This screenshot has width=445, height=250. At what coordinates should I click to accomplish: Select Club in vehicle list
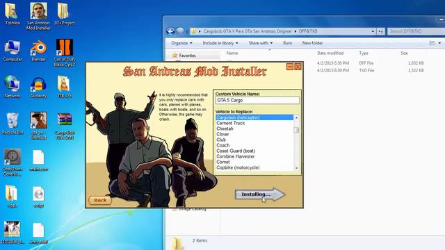254,140
